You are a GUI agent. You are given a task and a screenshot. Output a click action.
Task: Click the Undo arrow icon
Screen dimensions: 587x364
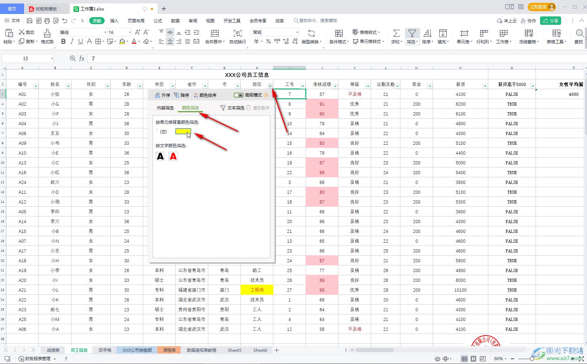(64, 21)
